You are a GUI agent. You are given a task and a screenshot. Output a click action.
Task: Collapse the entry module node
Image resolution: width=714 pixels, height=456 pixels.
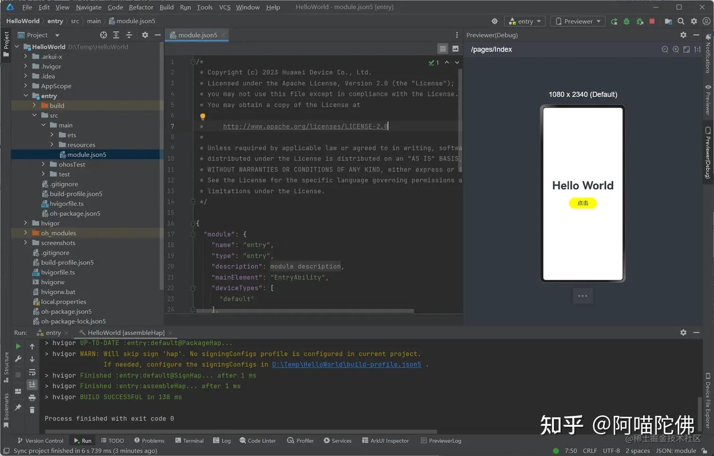point(25,96)
